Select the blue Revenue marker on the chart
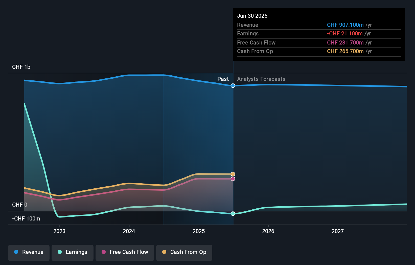415x265 pixels. (233, 86)
